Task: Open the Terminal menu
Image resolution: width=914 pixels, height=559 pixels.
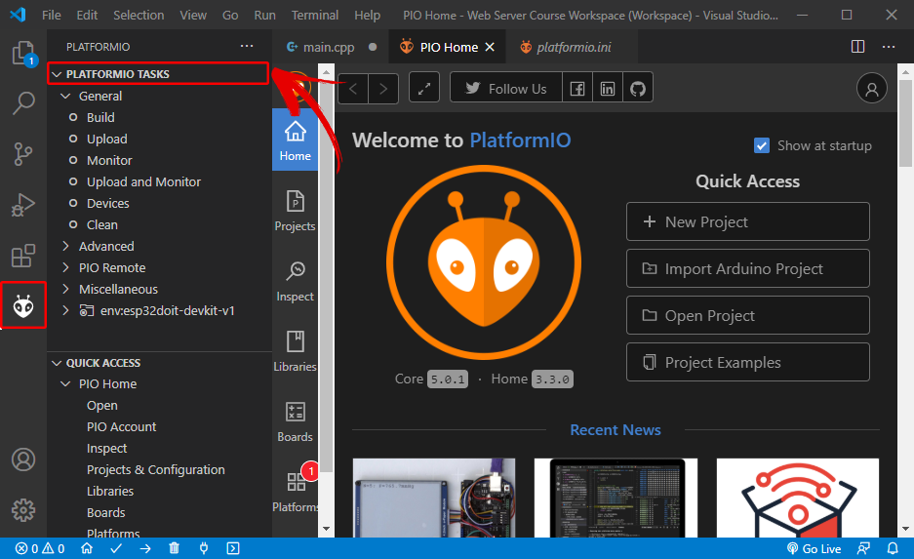Action: pyautogui.click(x=315, y=16)
